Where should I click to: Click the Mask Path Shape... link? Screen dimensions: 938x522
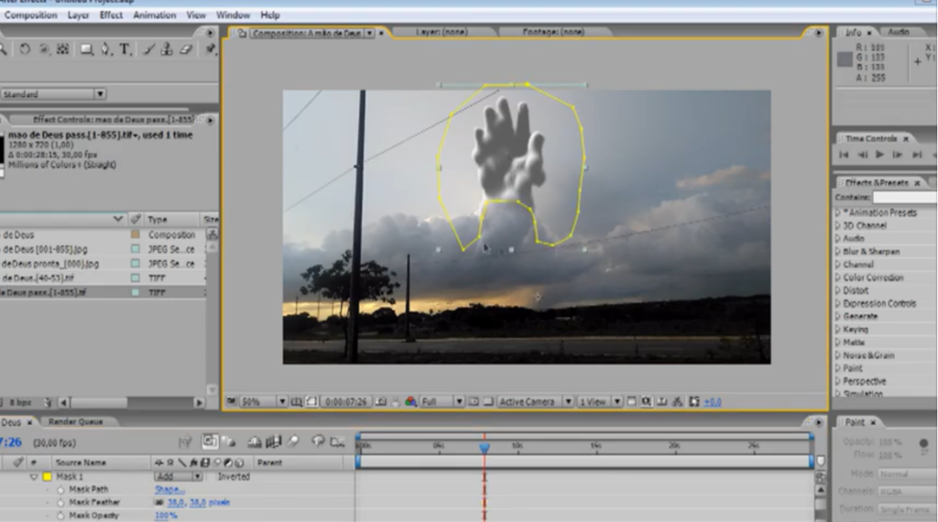[x=169, y=490]
